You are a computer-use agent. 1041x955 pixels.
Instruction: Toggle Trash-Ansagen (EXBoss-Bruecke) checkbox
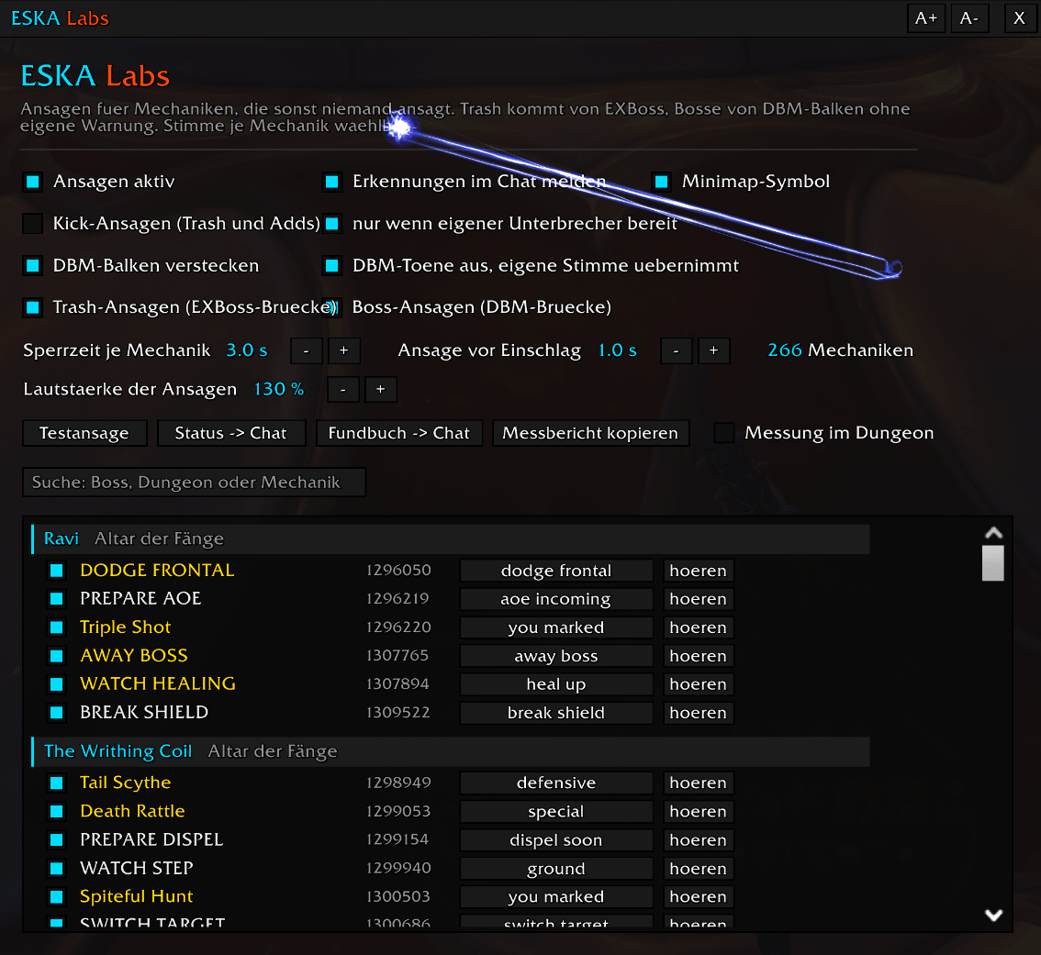pyautogui.click(x=32, y=307)
